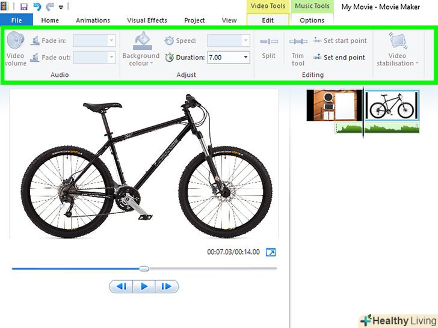The image size is (438, 328).
Task: Select the Options tab under Music Tools
Action: click(312, 20)
